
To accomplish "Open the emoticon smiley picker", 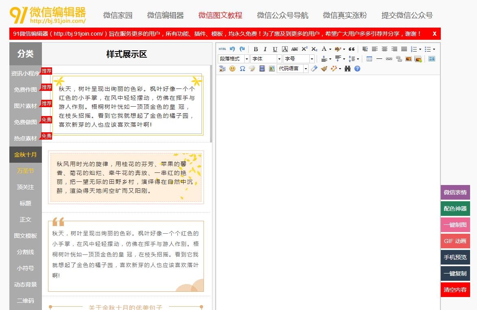I will [x=232, y=69].
